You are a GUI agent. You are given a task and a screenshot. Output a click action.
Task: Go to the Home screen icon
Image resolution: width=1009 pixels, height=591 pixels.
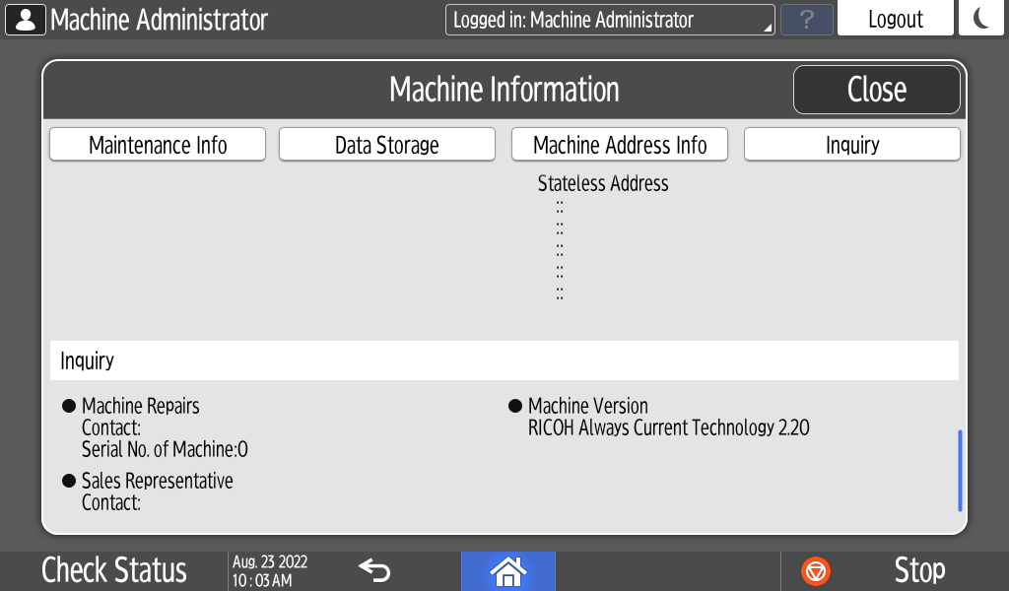pos(507,570)
